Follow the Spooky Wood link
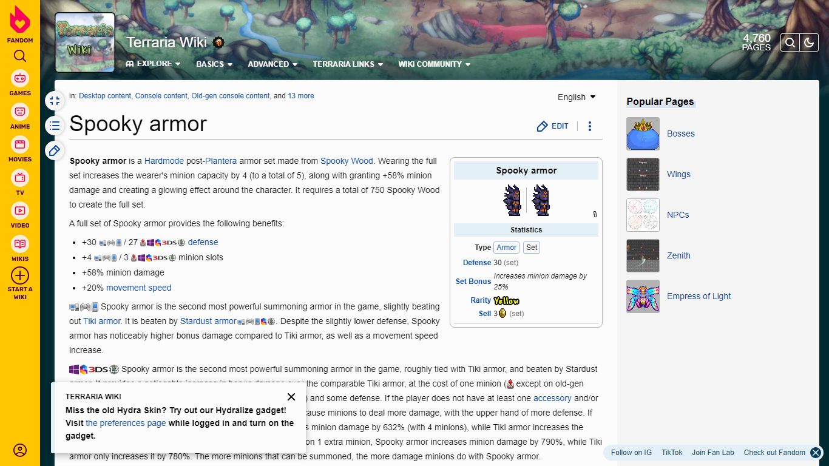Screen dimensions: 829x466 click(347, 161)
